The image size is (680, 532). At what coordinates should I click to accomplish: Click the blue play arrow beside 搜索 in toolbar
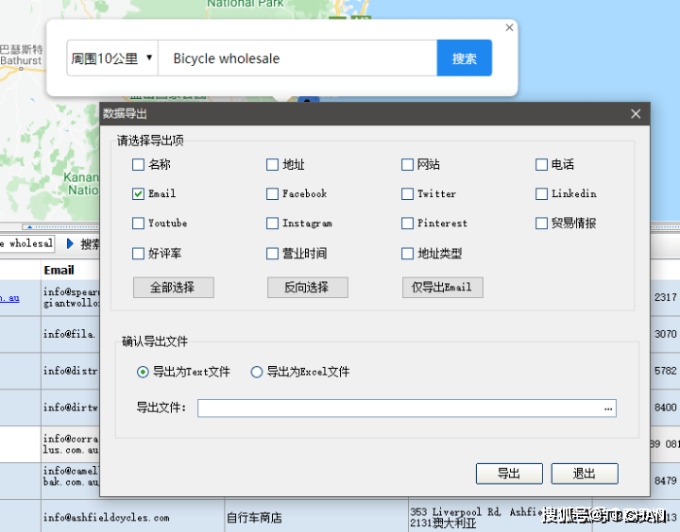[x=70, y=244]
